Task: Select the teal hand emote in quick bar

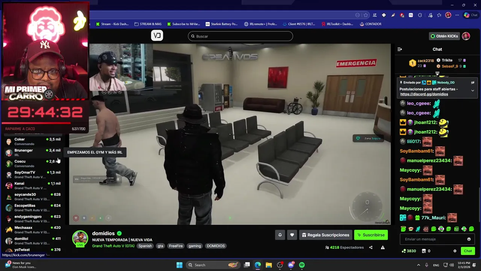Action: (418, 229)
